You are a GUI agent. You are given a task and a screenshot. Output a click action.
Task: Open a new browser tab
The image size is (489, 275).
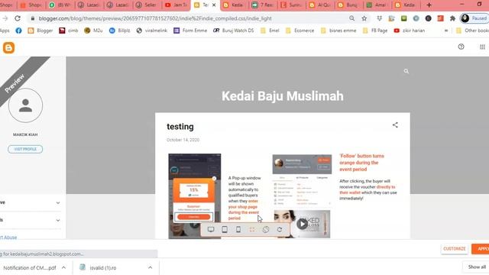(429, 5)
